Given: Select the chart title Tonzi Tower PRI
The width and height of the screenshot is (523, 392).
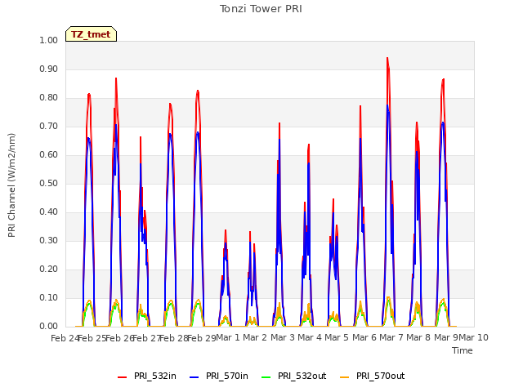Looking at the screenshot, I should tap(261, 9).
